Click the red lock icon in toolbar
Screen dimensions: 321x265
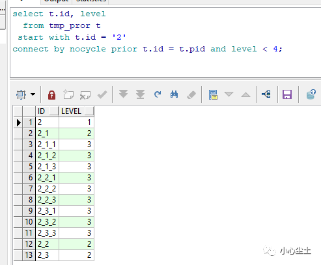click(51, 95)
